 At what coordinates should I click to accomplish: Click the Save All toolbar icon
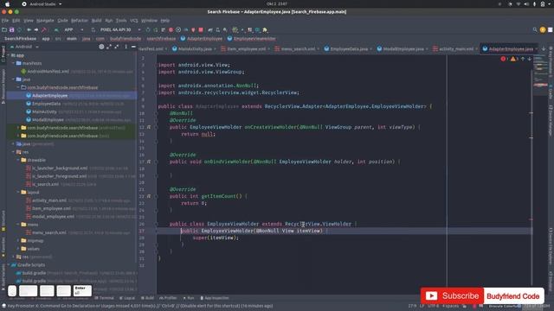click(x=11, y=30)
